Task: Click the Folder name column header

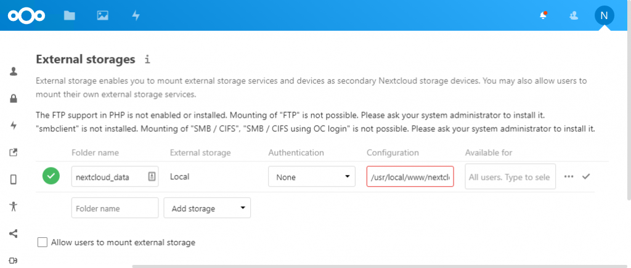Action: pyautogui.click(x=95, y=153)
